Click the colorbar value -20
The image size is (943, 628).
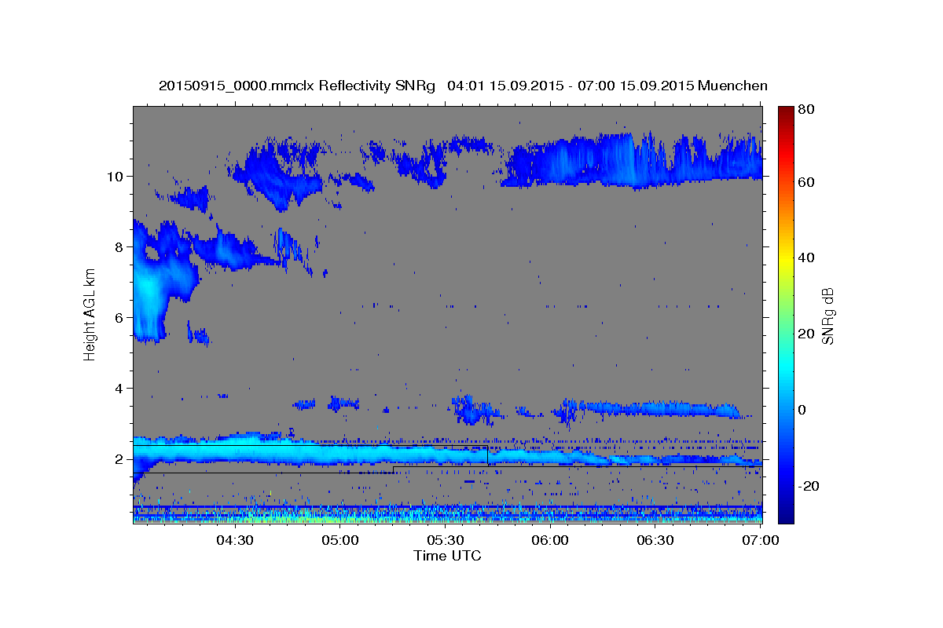pyautogui.click(x=809, y=486)
